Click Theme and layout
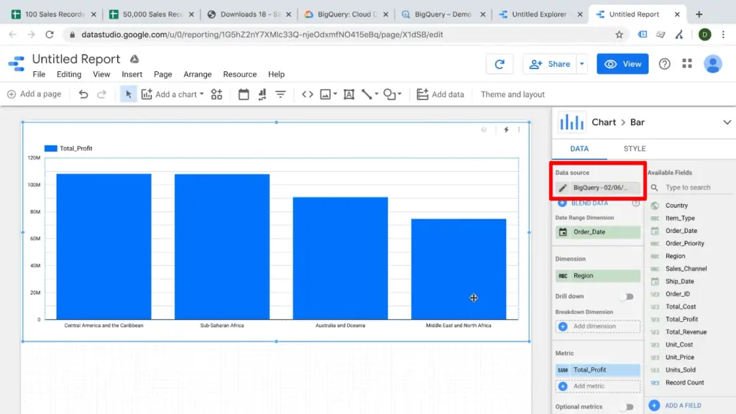The height and width of the screenshot is (414, 736). click(x=512, y=93)
